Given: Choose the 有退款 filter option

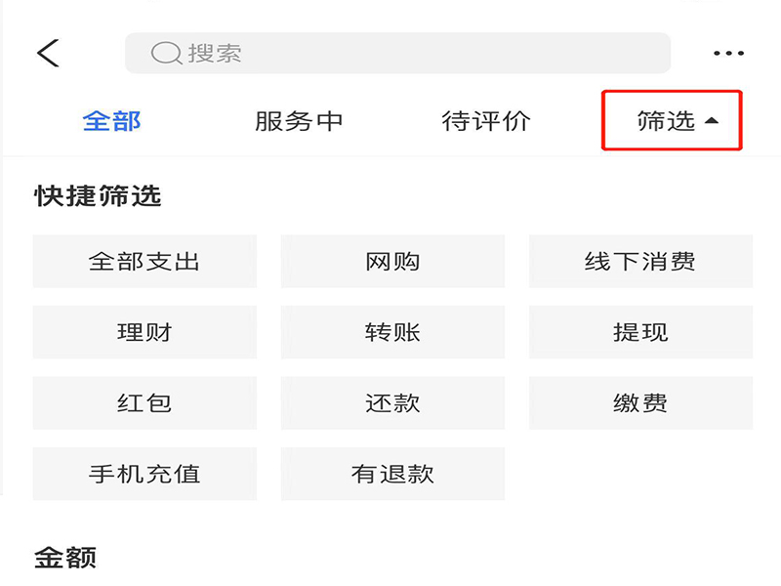Looking at the screenshot, I should (392, 474).
